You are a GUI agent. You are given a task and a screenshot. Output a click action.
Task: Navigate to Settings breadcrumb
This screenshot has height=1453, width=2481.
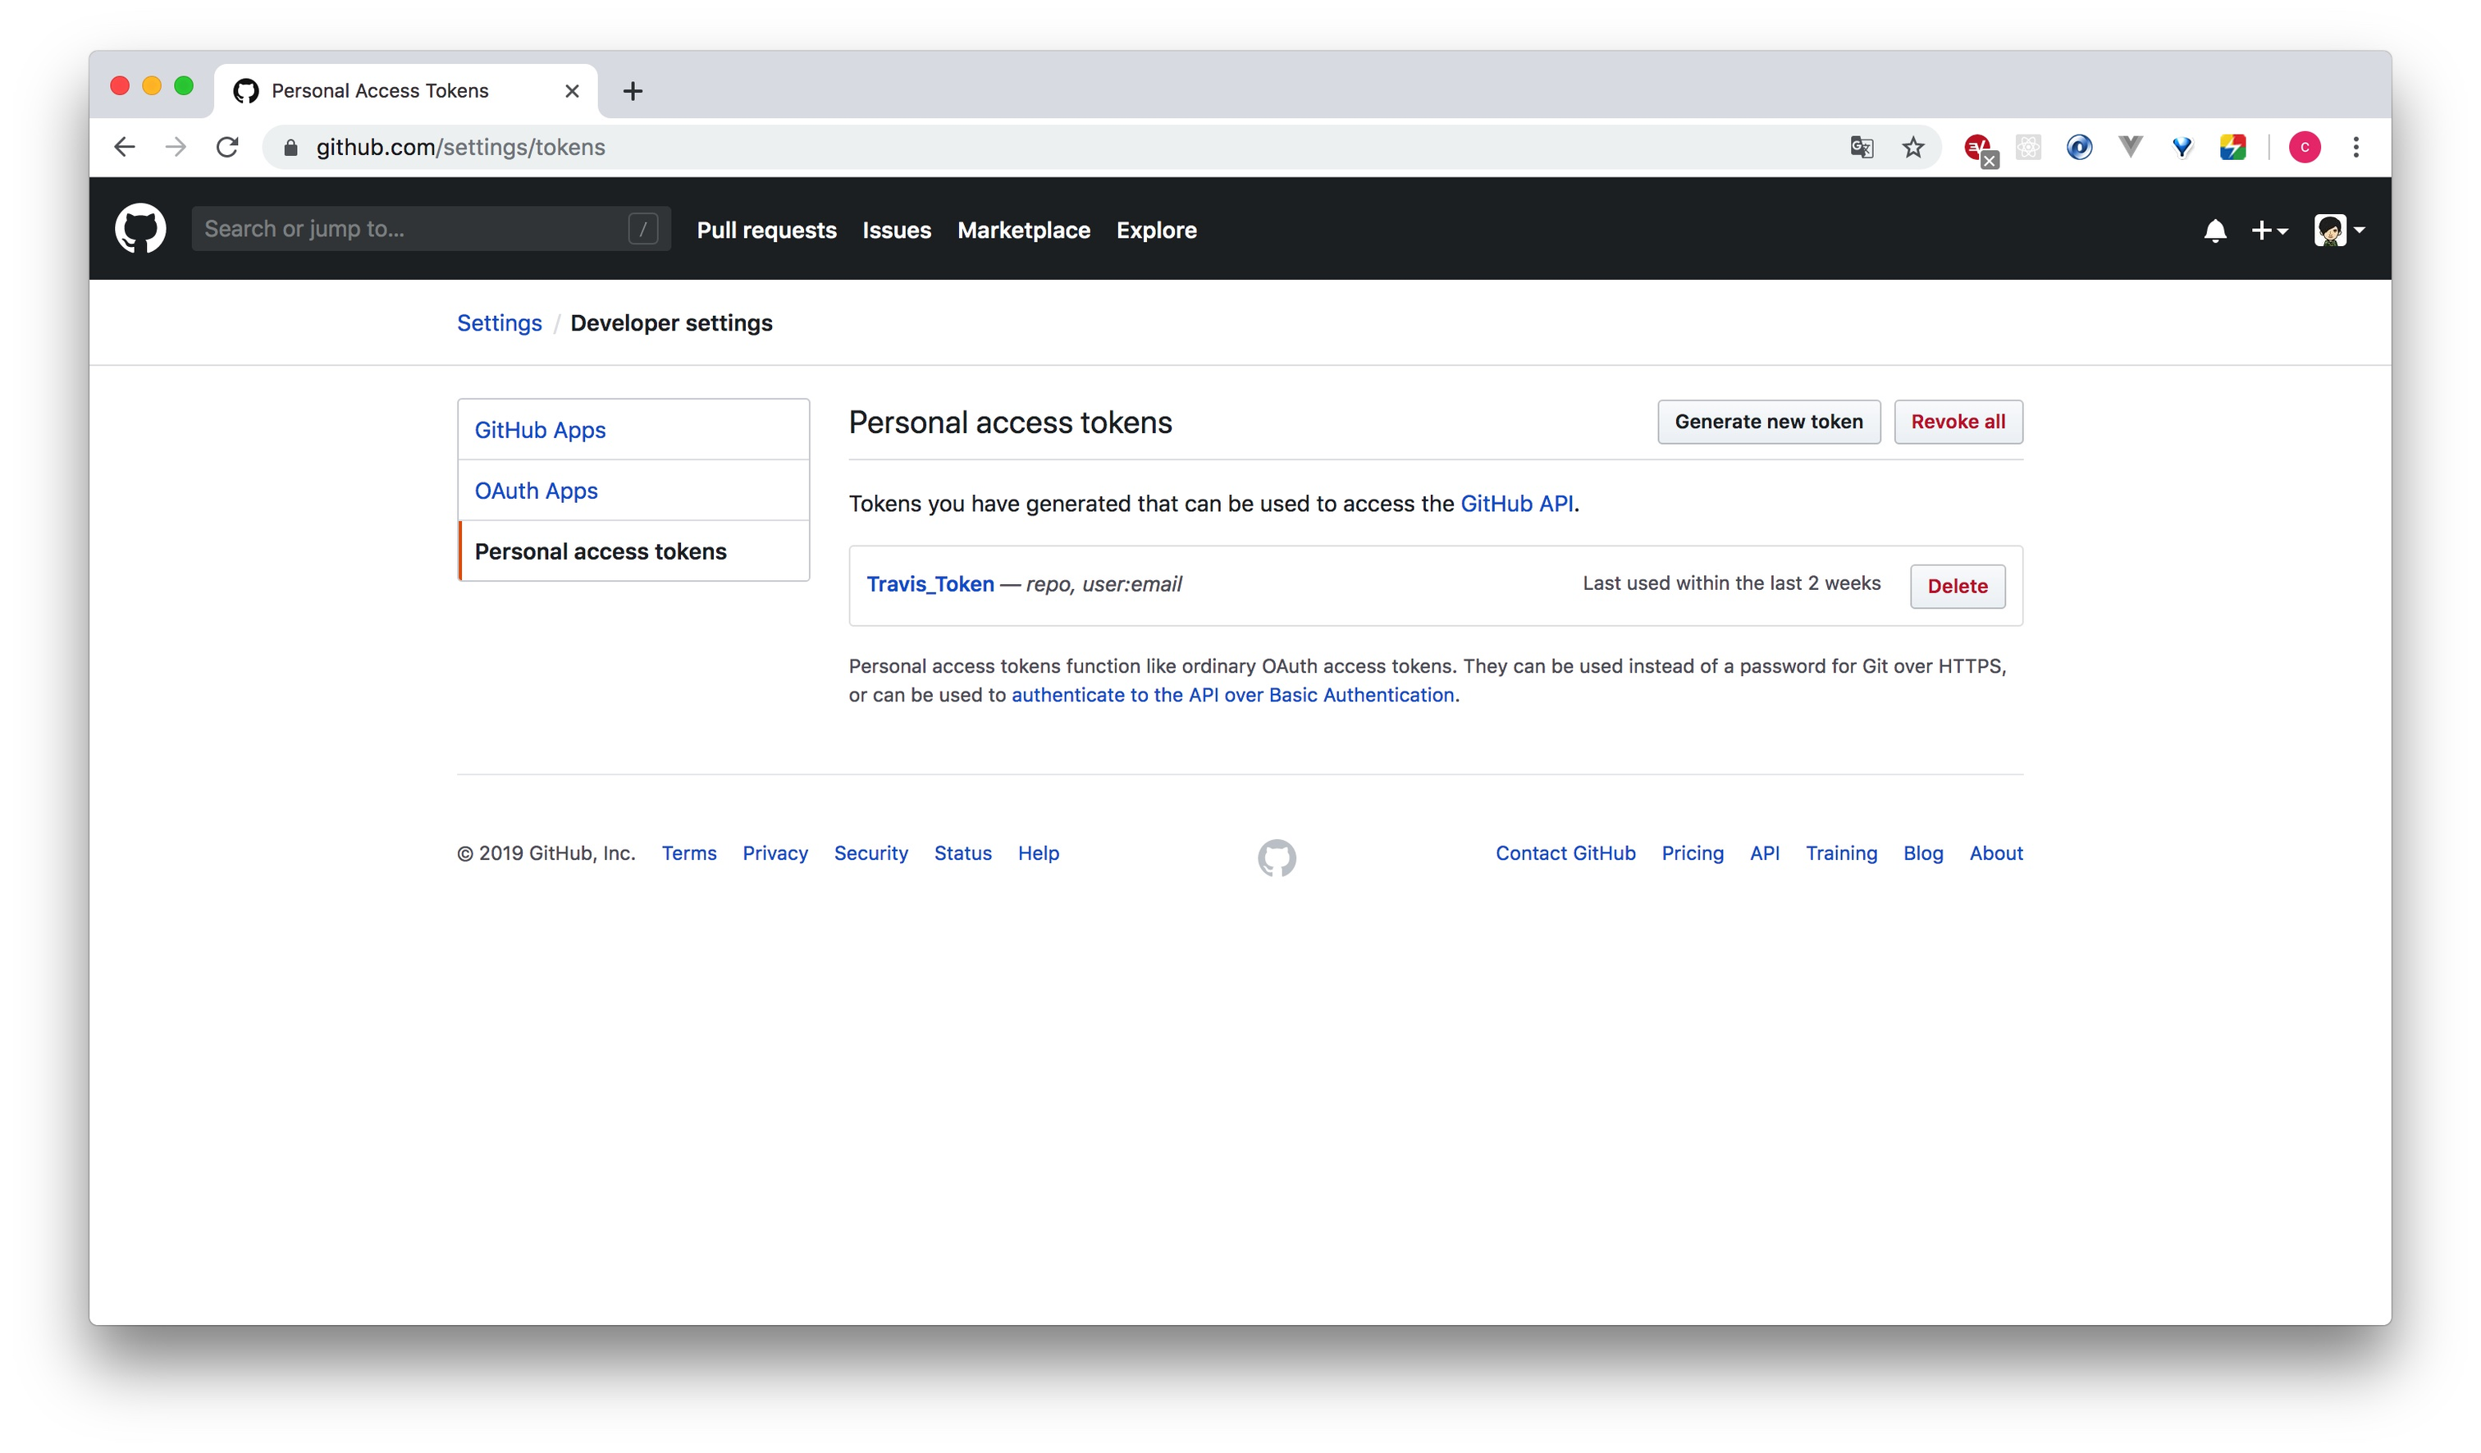(498, 322)
